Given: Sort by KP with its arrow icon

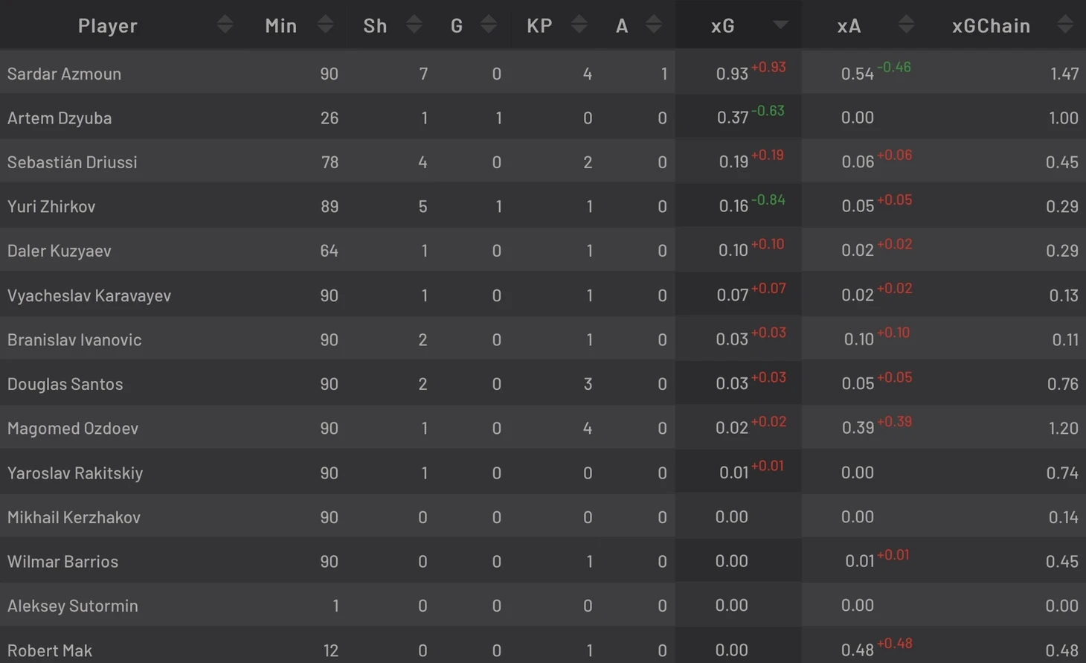Looking at the screenshot, I should pos(579,25).
